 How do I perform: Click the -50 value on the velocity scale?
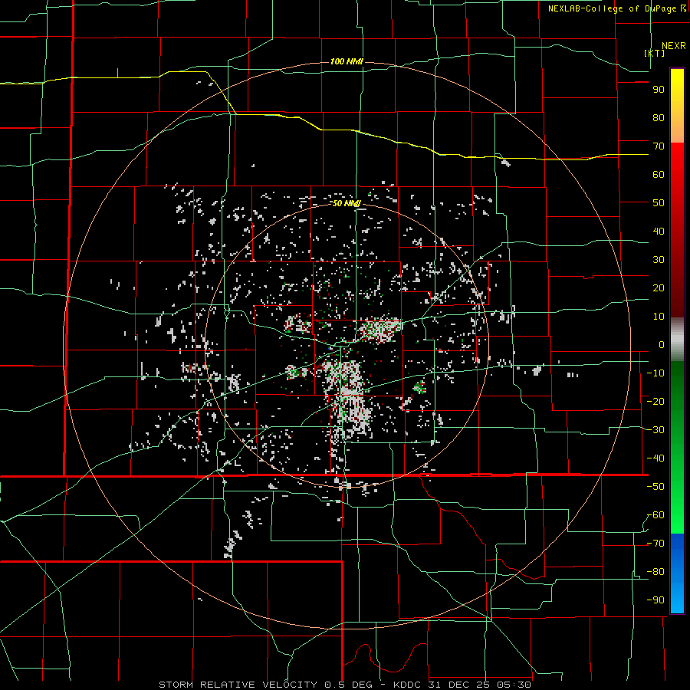point(655,487)
